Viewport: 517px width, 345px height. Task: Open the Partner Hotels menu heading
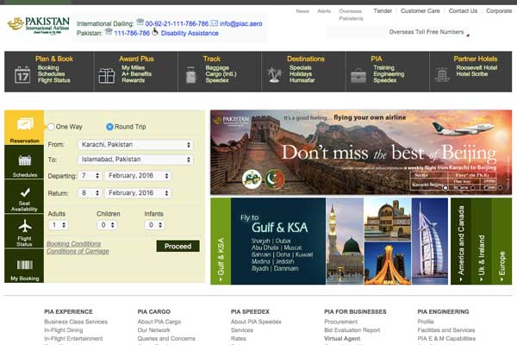pyautogui.click(x=476, y=59)
